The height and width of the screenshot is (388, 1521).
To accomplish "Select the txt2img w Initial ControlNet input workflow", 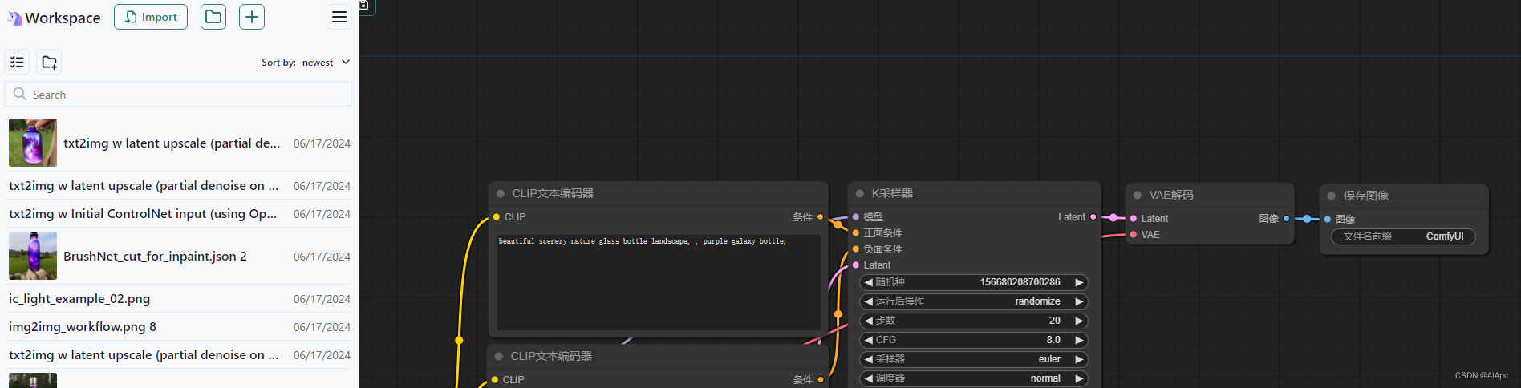I will coord(143,213).
